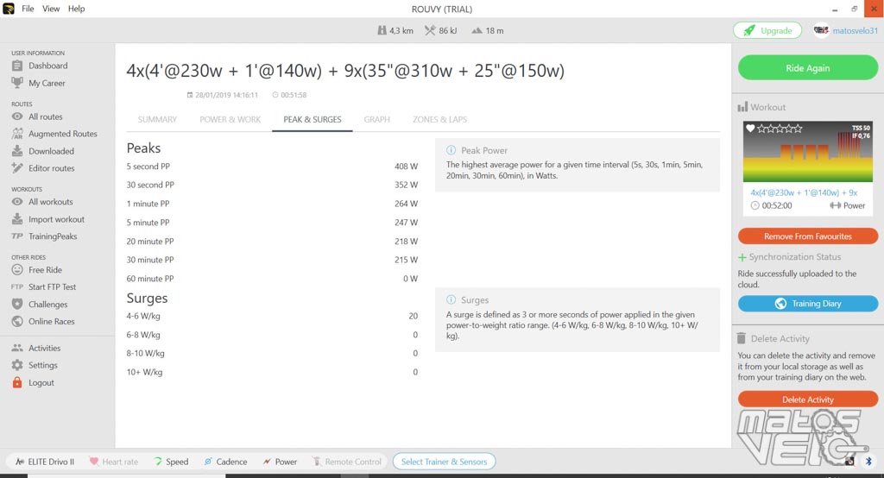
Task: Open Challenges page
Action: point(40,305)
